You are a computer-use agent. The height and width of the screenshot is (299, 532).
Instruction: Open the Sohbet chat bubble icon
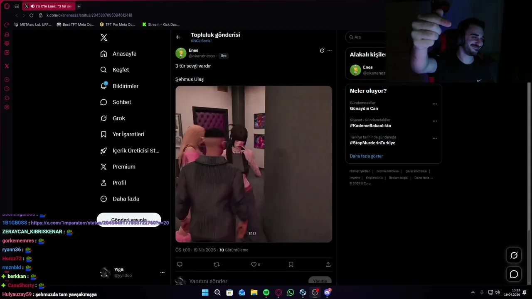[104, 102]
